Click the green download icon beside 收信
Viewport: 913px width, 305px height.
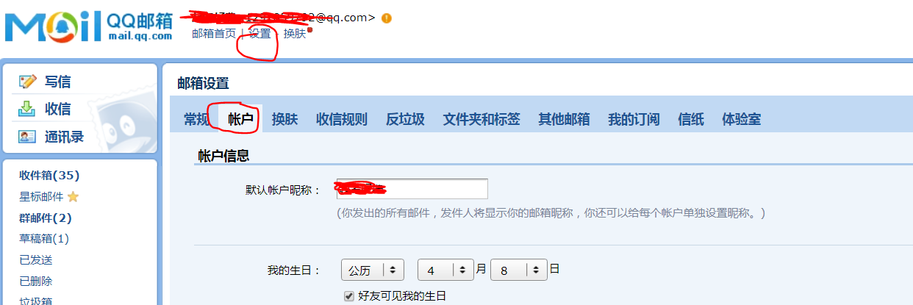[x=28, y=109]
